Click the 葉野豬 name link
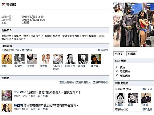Screen dimensions: 154x115 [x=31, y=66]
